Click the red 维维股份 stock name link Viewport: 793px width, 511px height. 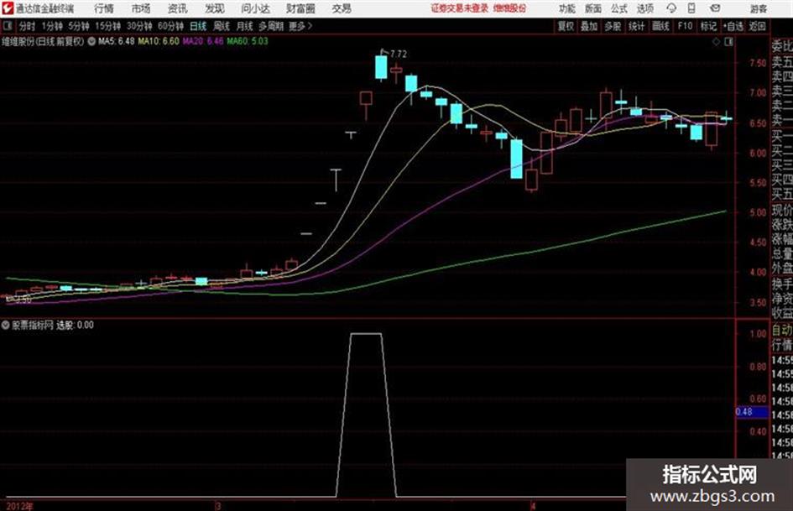click(509, 8)
